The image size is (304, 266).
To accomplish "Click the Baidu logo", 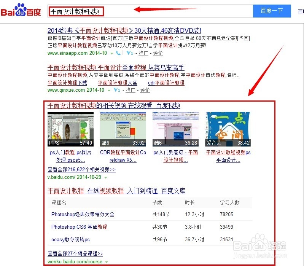I will pos(21,10).
